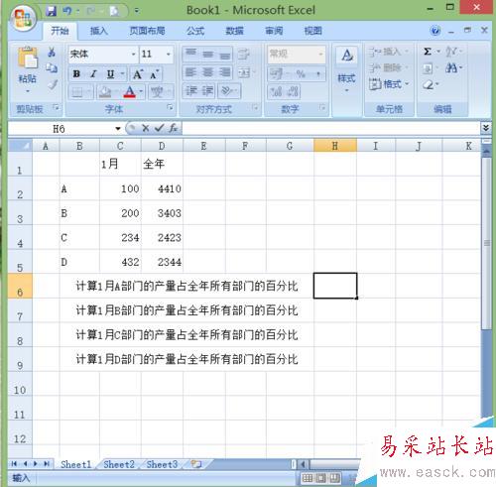This screenshot has width=496, height=487.
Task: Toggle underline formatting
Action: point(110,74)
